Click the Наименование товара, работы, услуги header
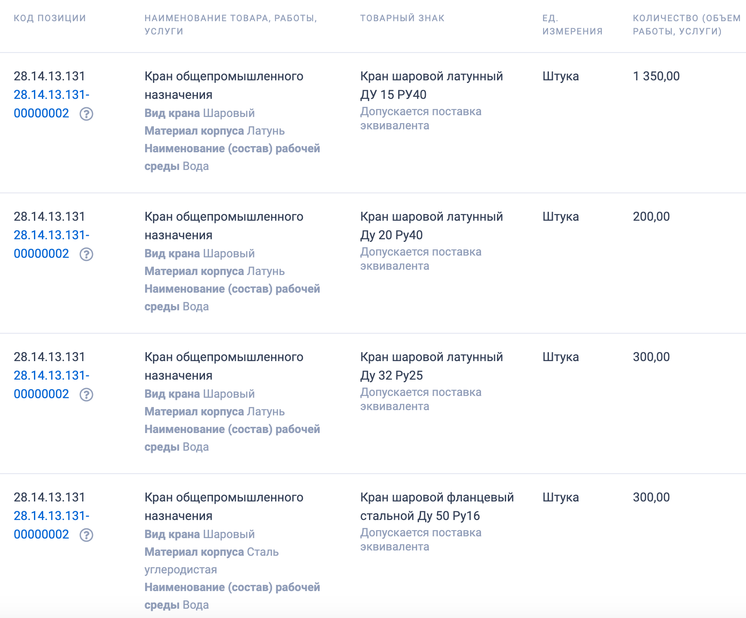 [x=231, y=24]
